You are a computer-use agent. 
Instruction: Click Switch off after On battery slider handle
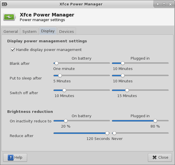pos(64,90)
